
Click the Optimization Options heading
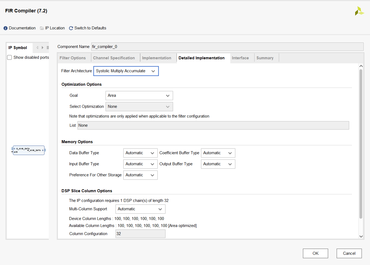[x=81, y=84]
